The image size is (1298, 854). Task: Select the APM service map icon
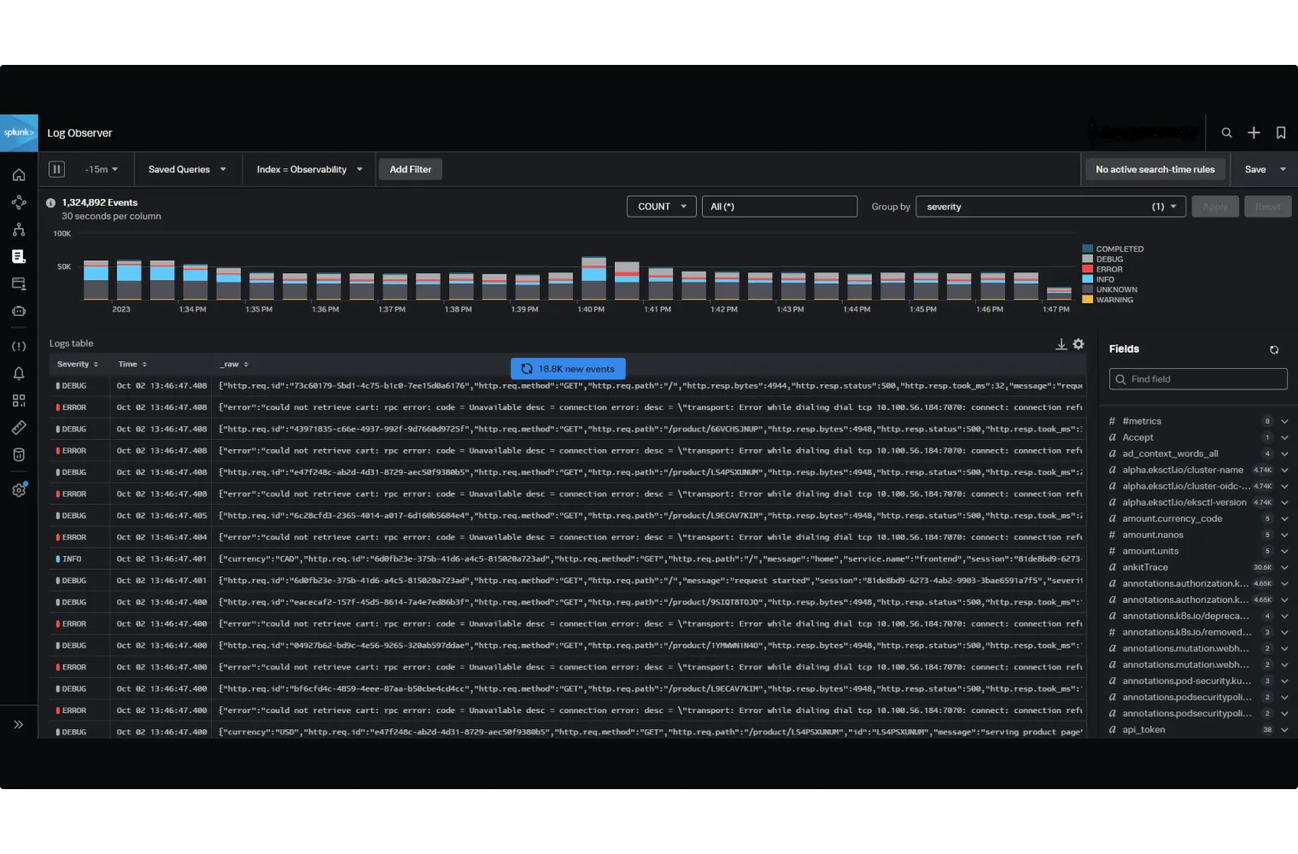pyautogui.click(x=19, y=202)
